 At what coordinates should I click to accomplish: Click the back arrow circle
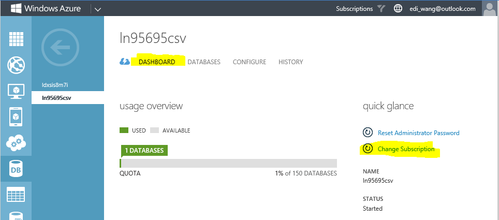61,48
